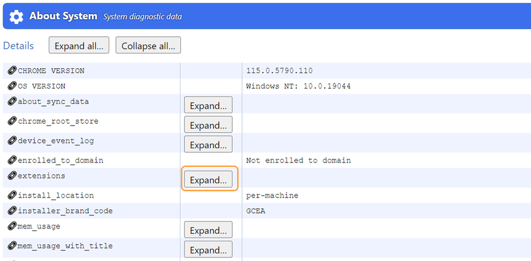Click the anchor link icon beside OS VERSION
The height and width of the screenshot is (261, 531).
12,86
